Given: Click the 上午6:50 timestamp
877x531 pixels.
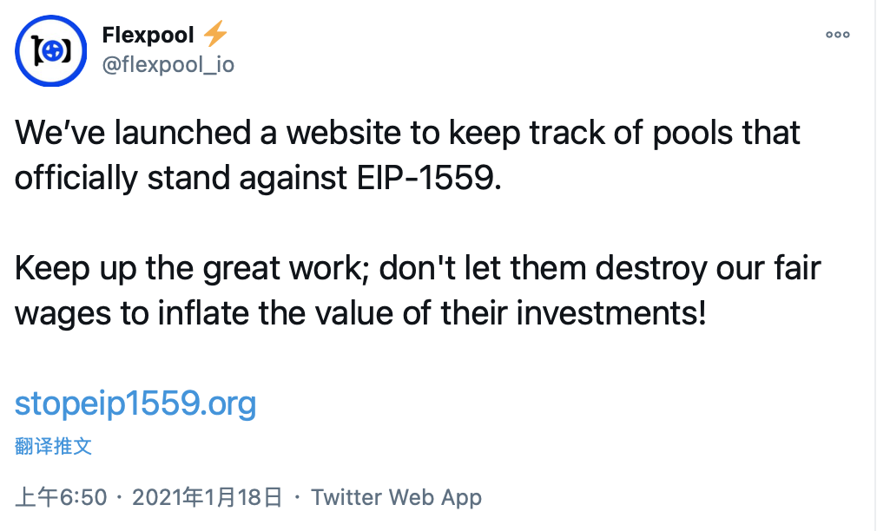Looking at the screenshot, I should (x=61, y=497).
